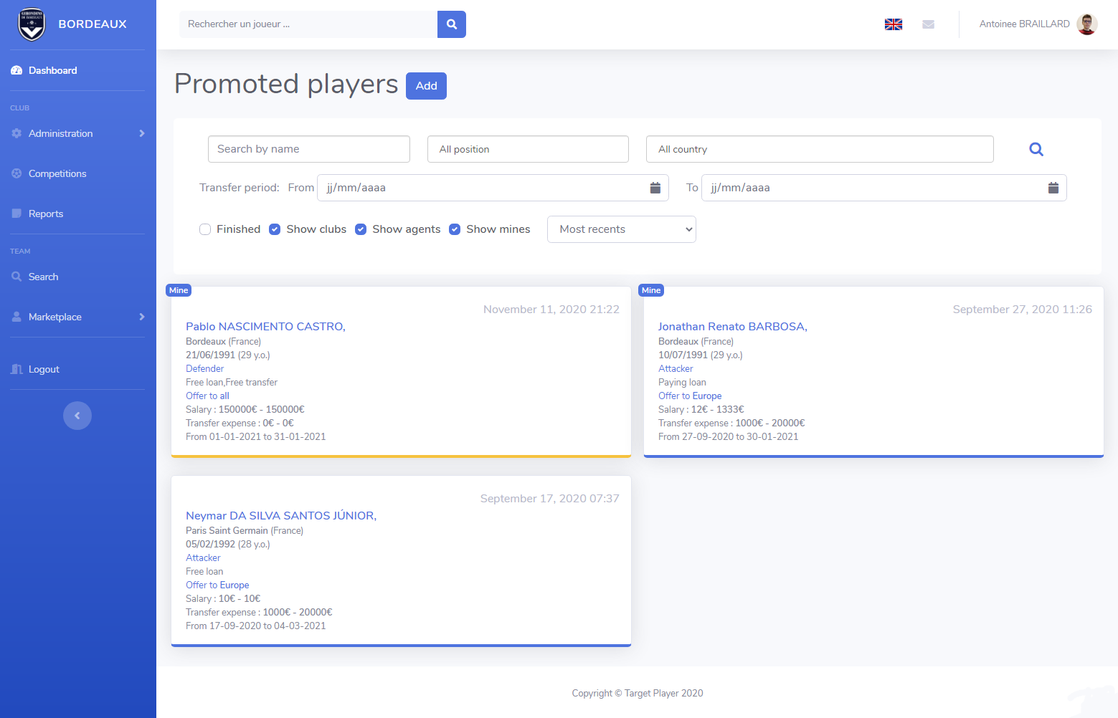Image resolution: width=1118 pixels, height=718 pixels.
Task: Open Reports from the sidebar
Action: (x=45, y=214)
